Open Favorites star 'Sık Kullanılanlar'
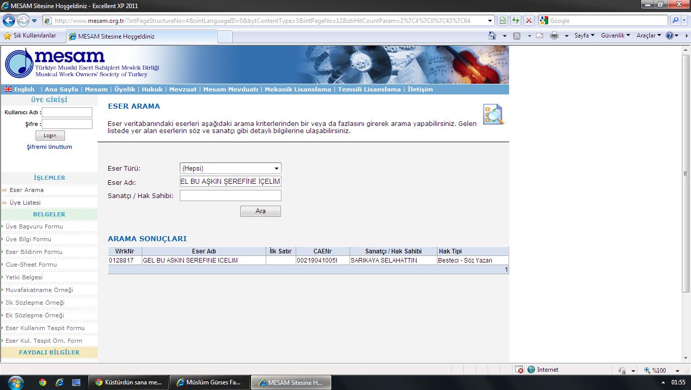Viewport: 691px width, 390px height. tap(30, 36)
